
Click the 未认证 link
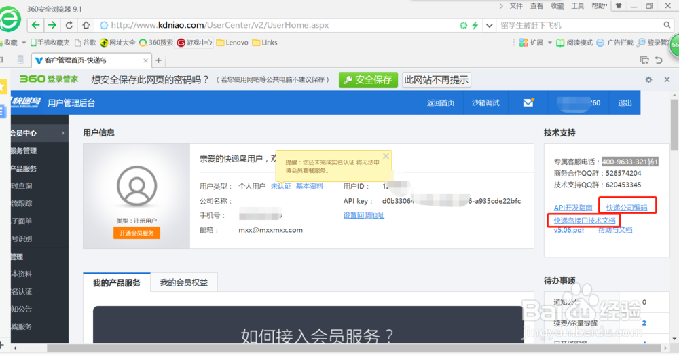pos(281,186)
